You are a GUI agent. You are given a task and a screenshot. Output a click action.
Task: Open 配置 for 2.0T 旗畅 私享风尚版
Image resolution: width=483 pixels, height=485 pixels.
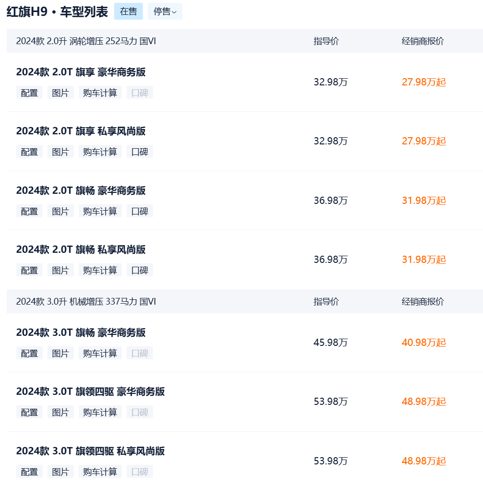click(29, 271)
